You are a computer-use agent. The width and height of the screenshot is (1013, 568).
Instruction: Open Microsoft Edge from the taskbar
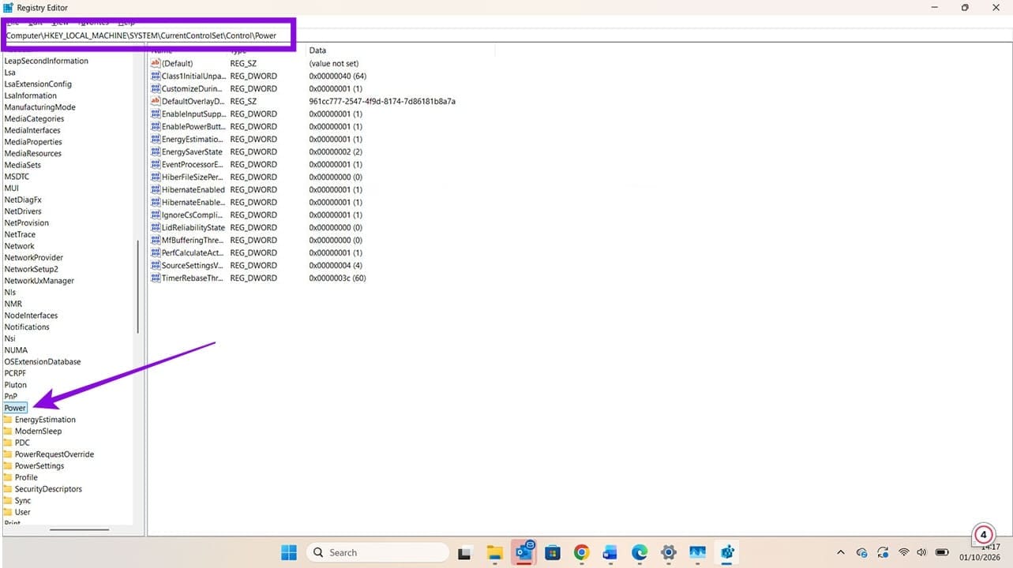(639, 552)
